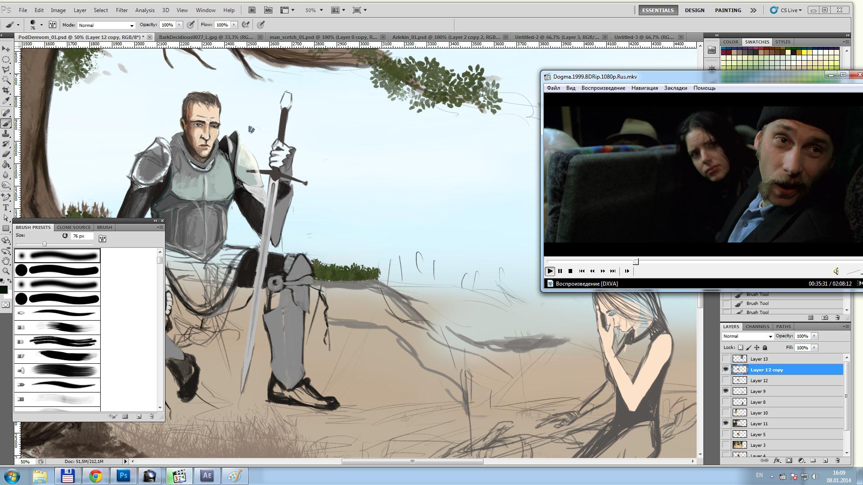The image size is (863, 485).
Task: Enable airbrush mode in options bar
Action: click(x=246, y=25)
